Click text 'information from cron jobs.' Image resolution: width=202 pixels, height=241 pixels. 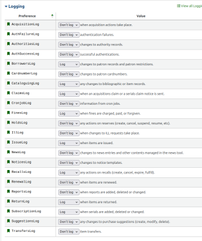pos(100,104)
